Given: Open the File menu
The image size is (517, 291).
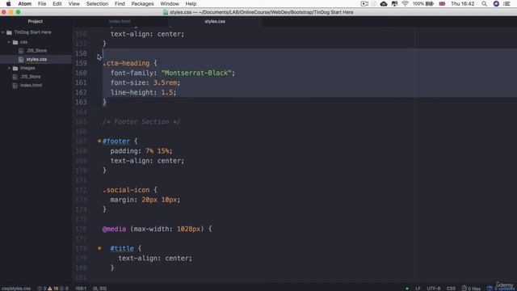Looking at the screenshot, I should pos(42,3).
